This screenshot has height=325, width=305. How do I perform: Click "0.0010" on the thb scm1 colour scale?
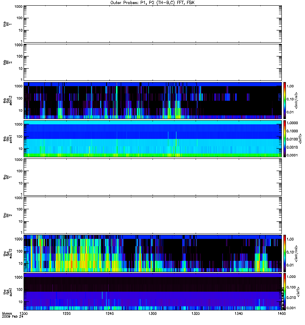coord(292,147)
